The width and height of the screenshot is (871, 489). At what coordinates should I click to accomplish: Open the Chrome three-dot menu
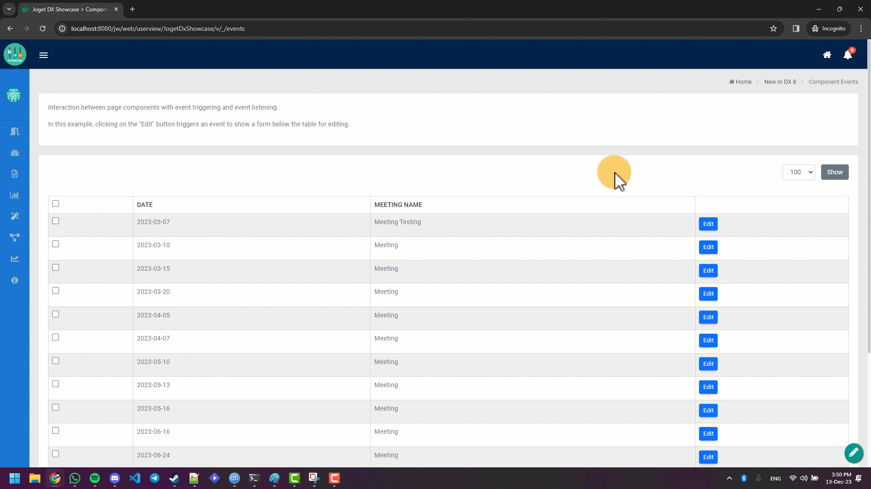click(x=861, y=29)
